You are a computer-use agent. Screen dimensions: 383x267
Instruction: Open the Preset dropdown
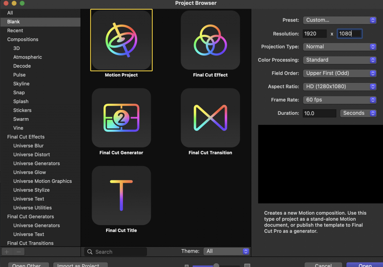[x=340, y=20]
